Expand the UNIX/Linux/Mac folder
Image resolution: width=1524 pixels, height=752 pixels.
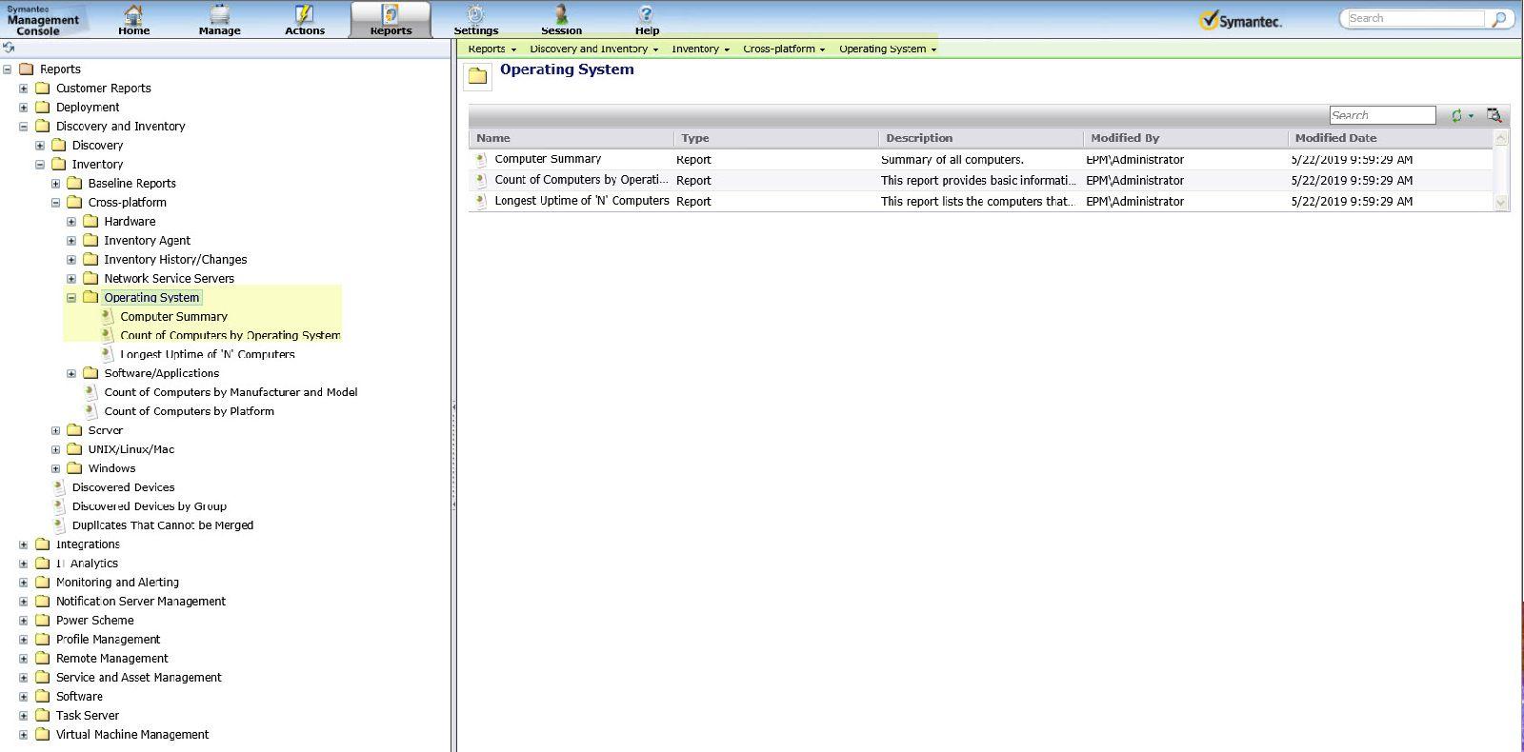click(x=56, y=450)
